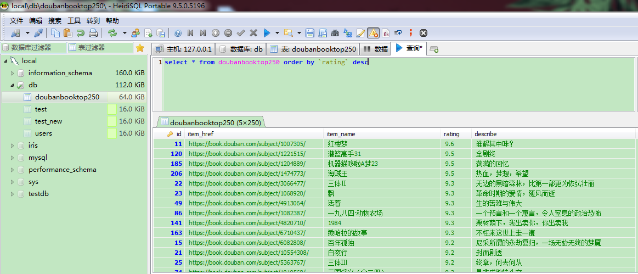Switch to the 主机: 127.0.0.1 tab

pos(184,49)
